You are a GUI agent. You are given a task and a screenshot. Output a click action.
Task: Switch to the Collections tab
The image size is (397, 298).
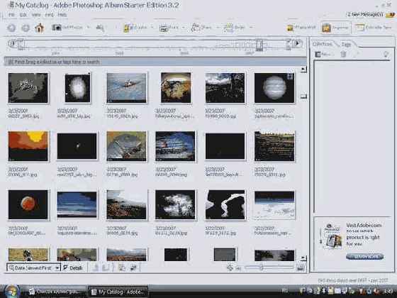tap(322, 44)
